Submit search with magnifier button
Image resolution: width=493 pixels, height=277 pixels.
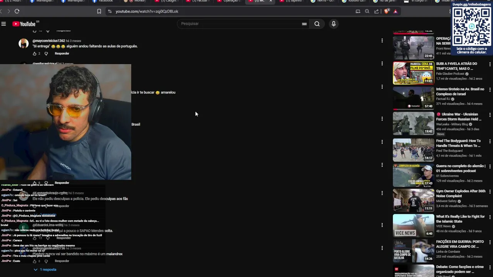coord(317,24)
